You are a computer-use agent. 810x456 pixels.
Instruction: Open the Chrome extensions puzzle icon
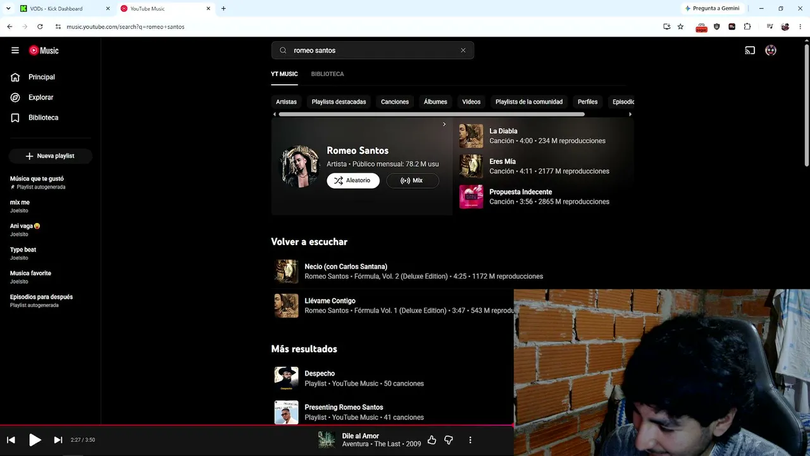click(747, 27)
